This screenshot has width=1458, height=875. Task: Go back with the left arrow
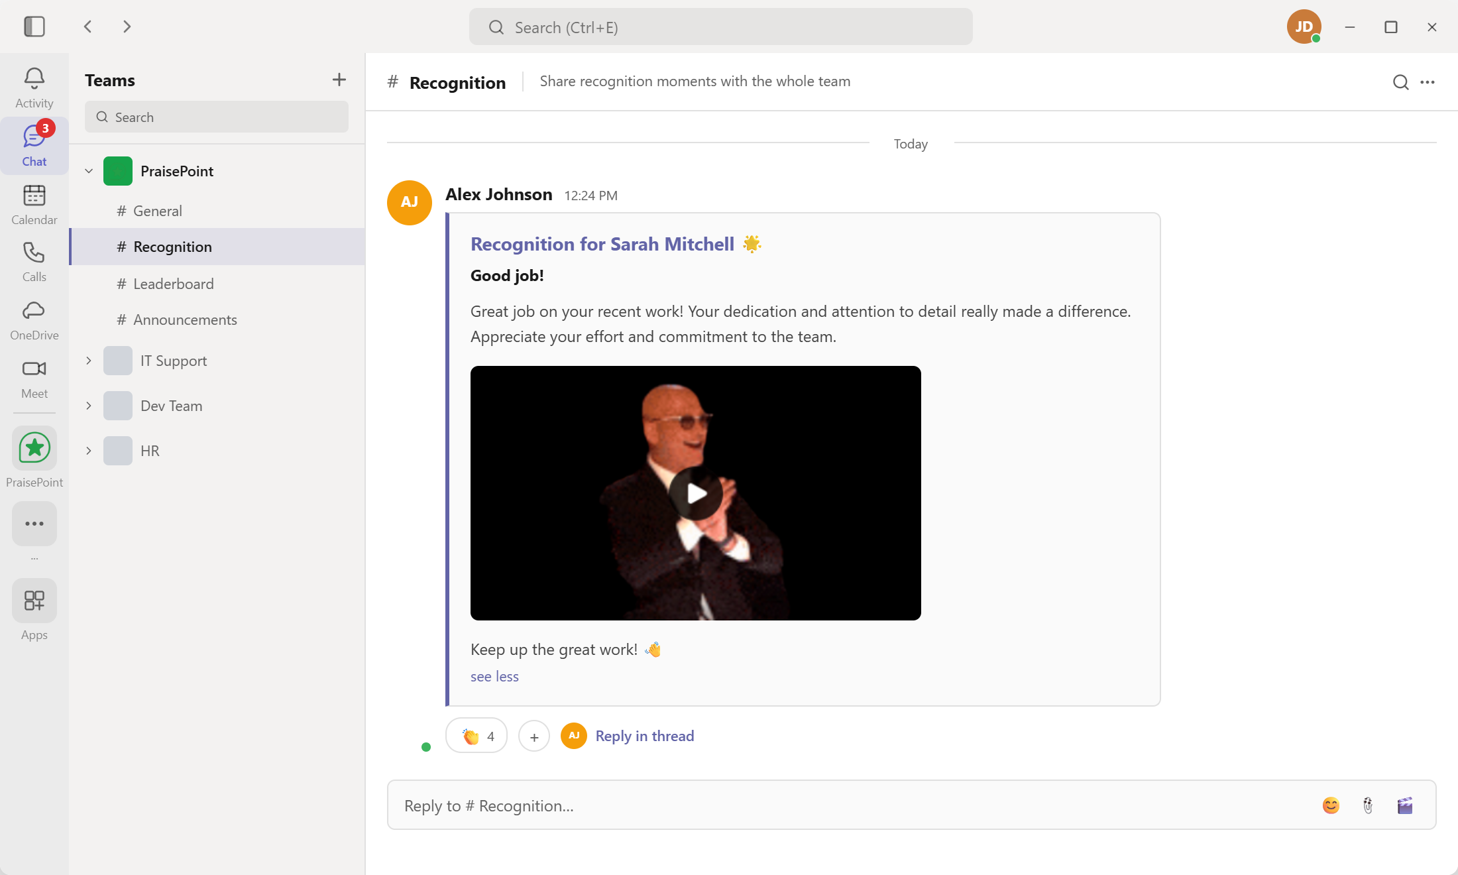click(88, 27)
